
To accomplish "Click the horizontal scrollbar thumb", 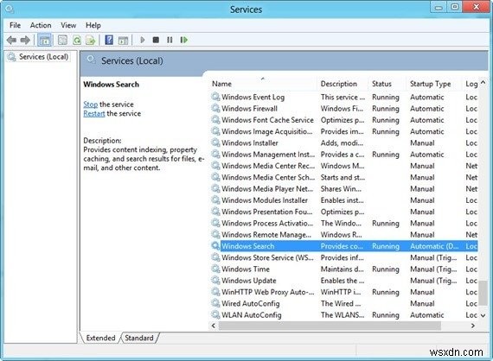I will [x=330, y=326].
